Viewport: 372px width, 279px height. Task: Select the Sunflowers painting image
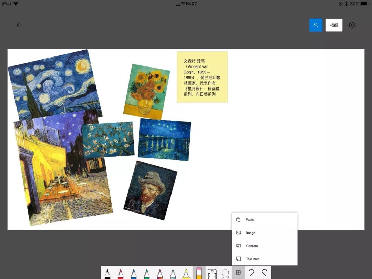click(147, 92)
